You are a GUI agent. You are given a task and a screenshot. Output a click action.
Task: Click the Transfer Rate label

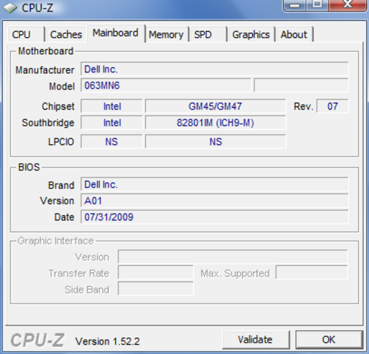[79, 273]
